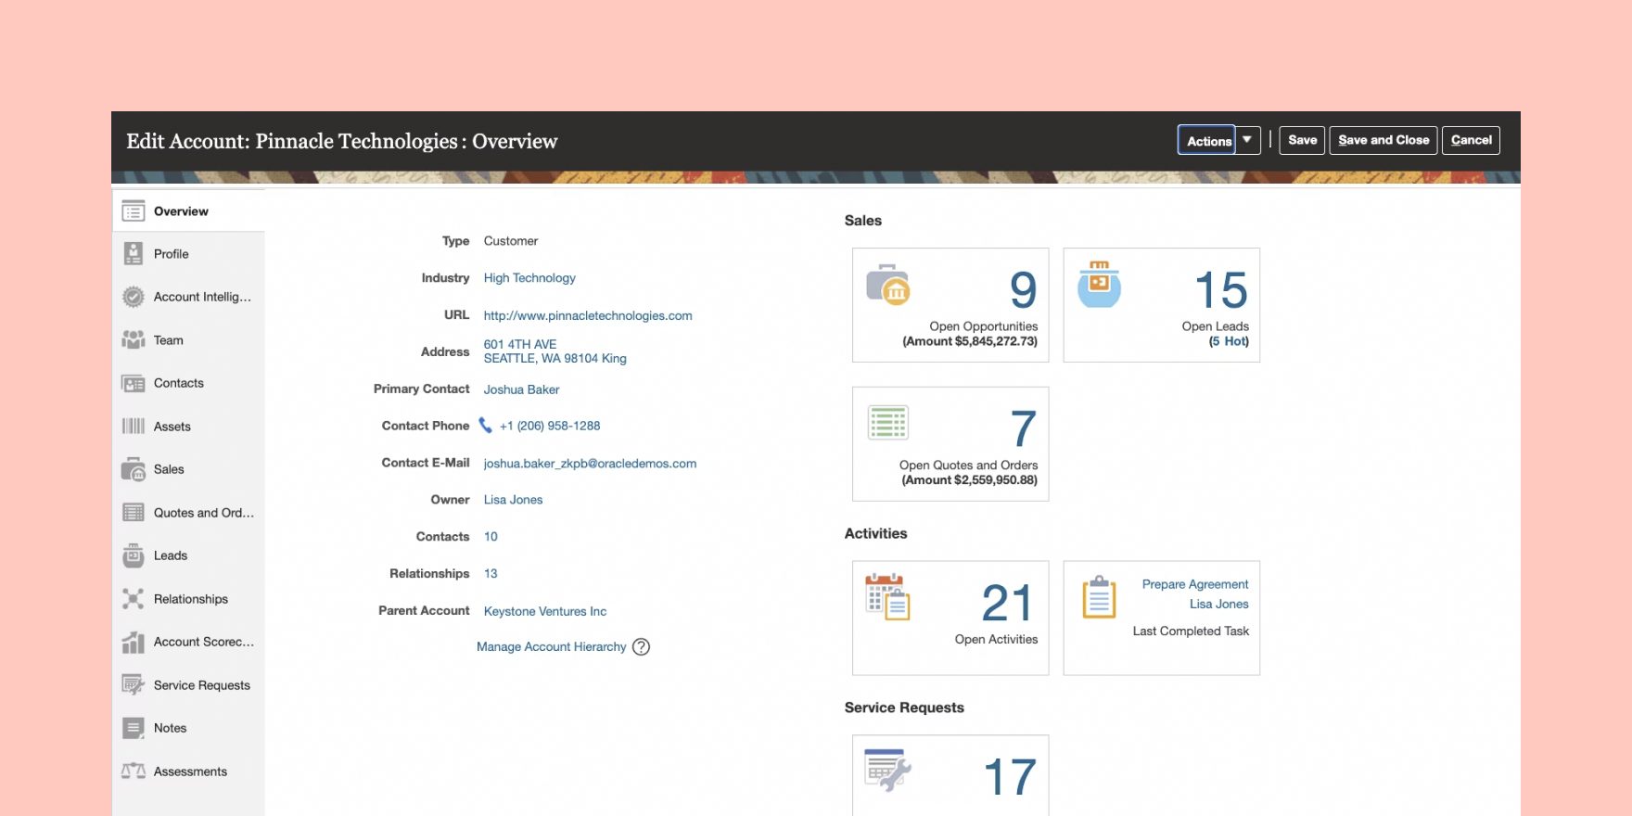Screen dimensions: 1632x816
Task: Open the Relationships tab label
Action: point(191,599)
